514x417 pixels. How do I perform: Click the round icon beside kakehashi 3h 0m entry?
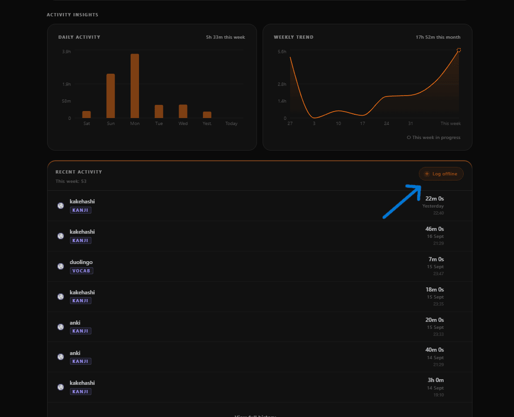click(61, 387)
